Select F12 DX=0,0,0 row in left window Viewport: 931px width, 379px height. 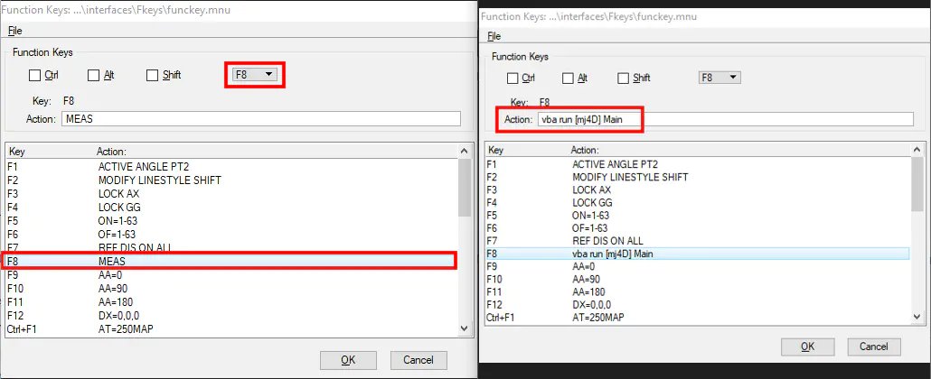click(x=231, y=316)
